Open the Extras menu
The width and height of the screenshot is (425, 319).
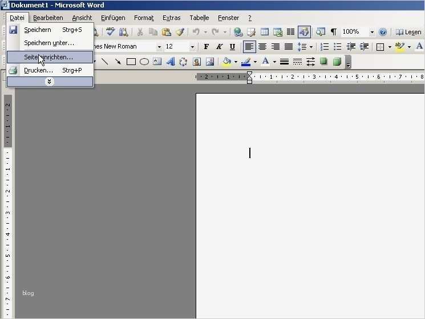[x=171, y=18]
